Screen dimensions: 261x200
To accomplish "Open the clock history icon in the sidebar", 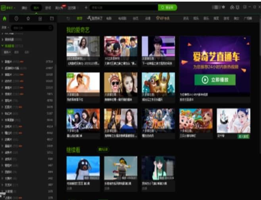I will click(16, 19).
